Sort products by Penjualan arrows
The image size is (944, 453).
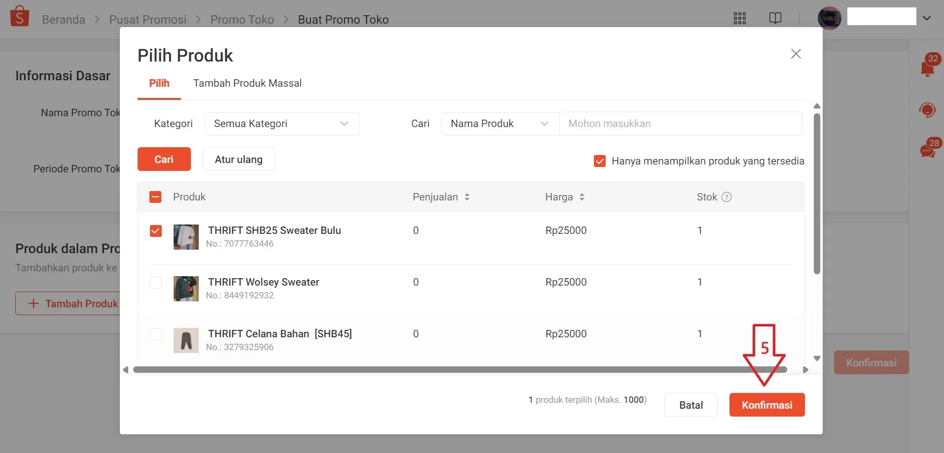coord(467,197)
